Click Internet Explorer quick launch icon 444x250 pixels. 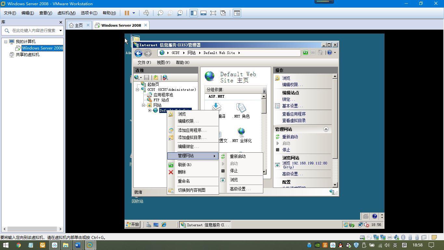pyautogui.click(x=164, y=225)
